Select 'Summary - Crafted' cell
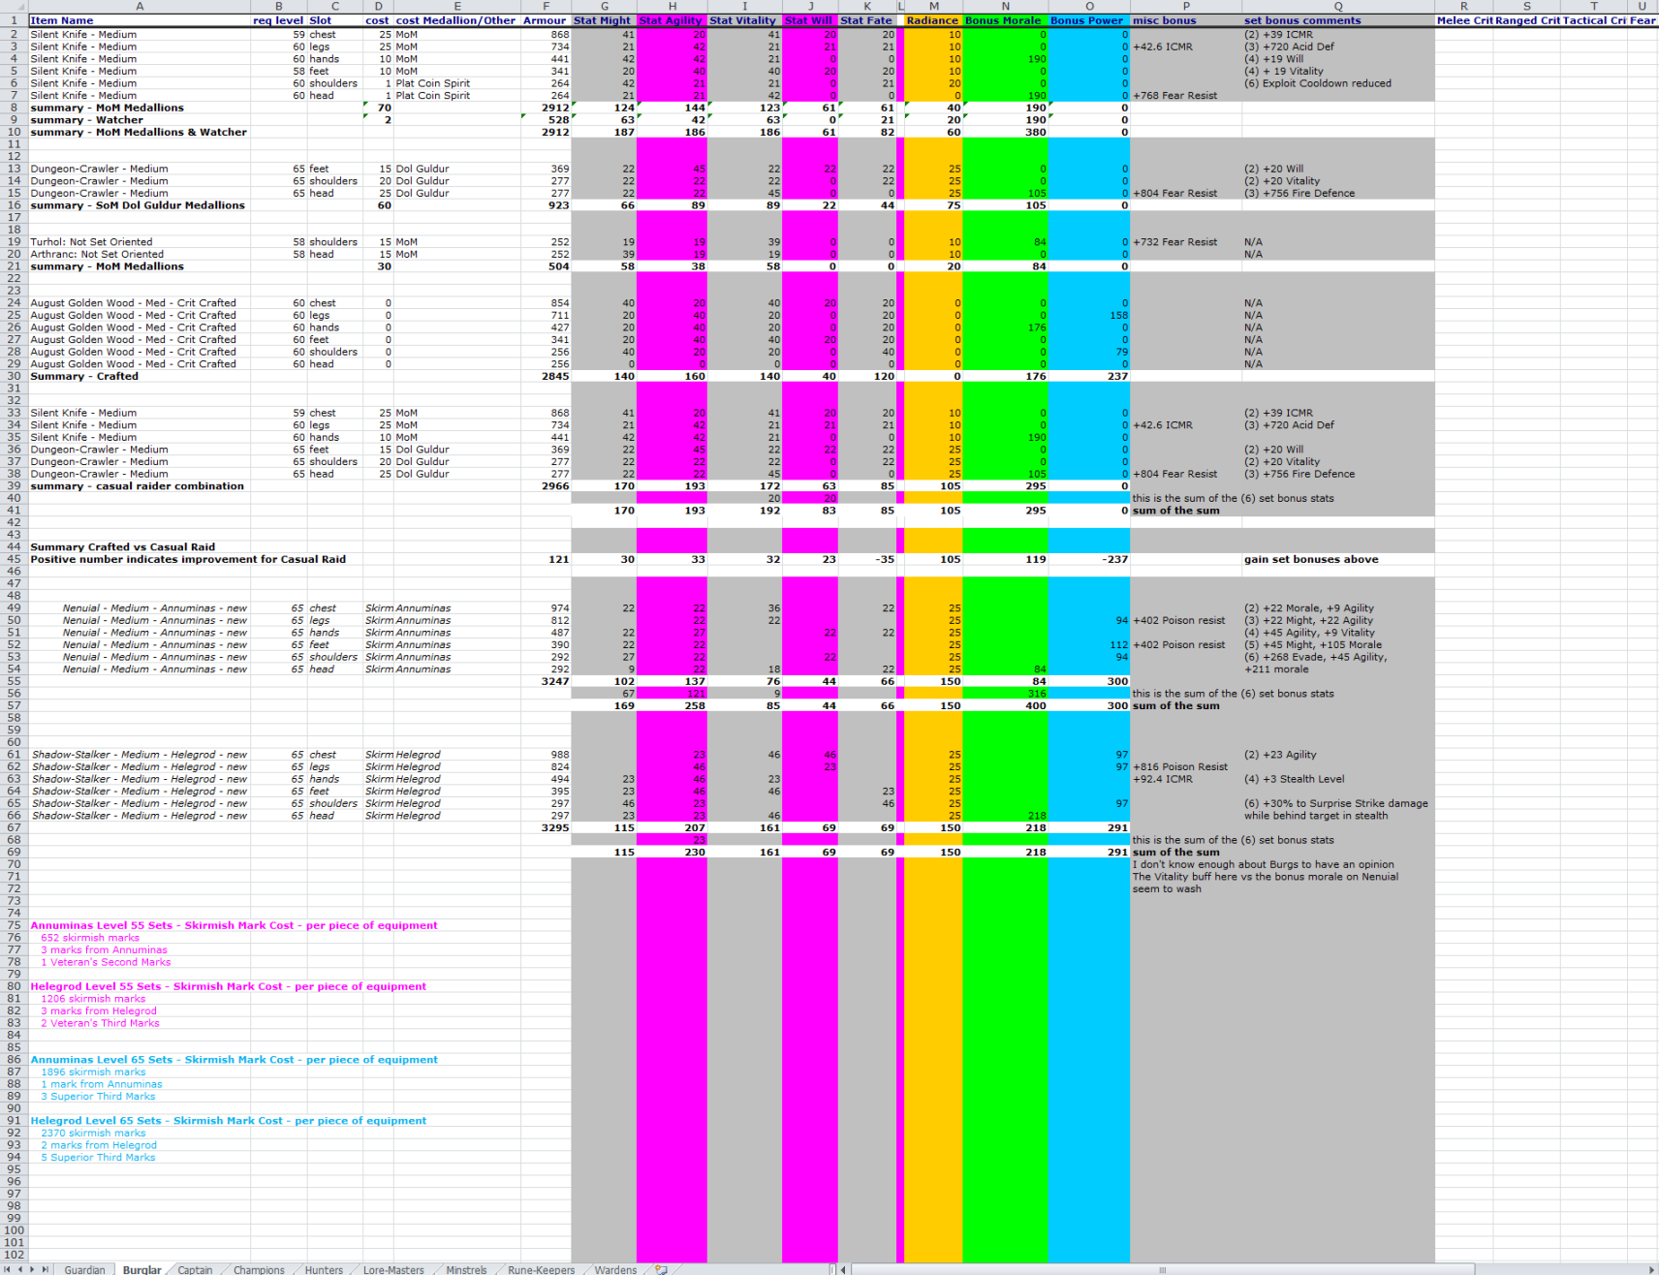Image resolution: width=1659 pixels, height=1275 pixels. 140,376
